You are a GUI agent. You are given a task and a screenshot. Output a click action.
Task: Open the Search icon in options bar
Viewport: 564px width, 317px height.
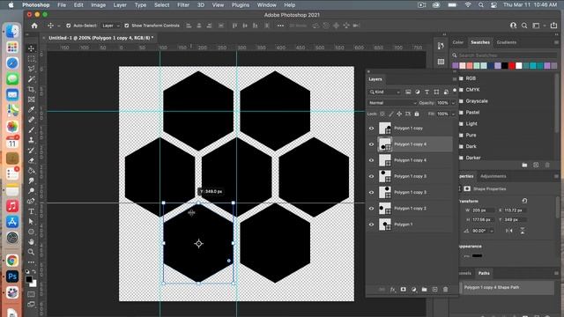point(524,26)
